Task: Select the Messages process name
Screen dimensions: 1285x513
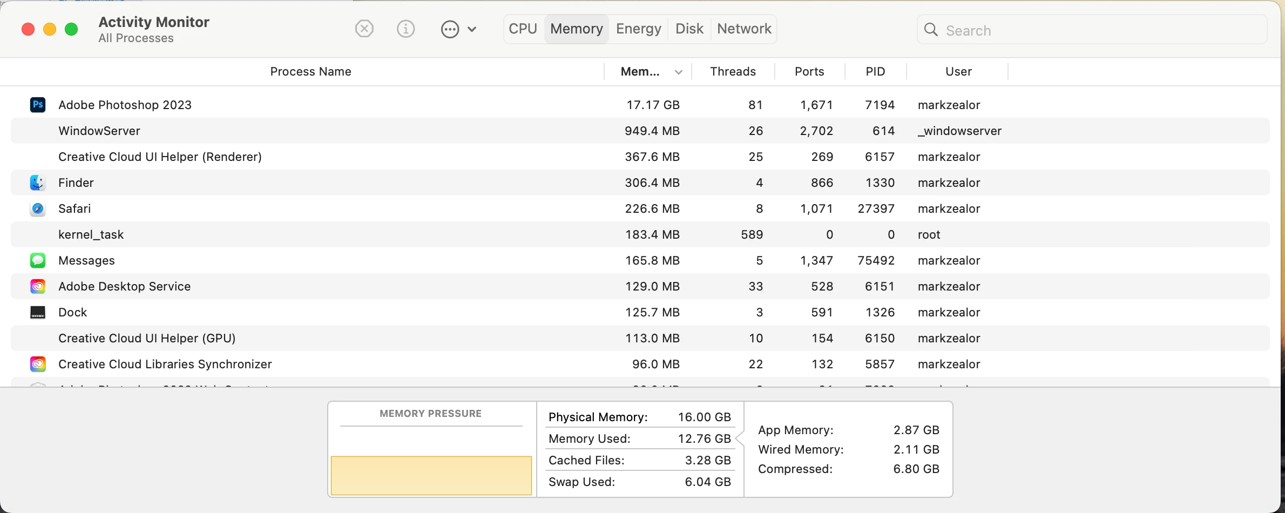Action: [86, 260]
